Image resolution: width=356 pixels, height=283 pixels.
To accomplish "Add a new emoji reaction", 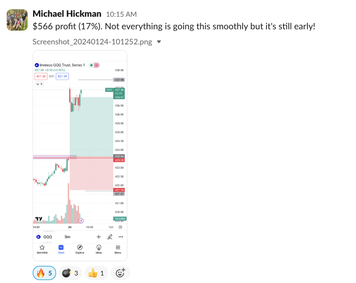I will click(x=120, y=273).
